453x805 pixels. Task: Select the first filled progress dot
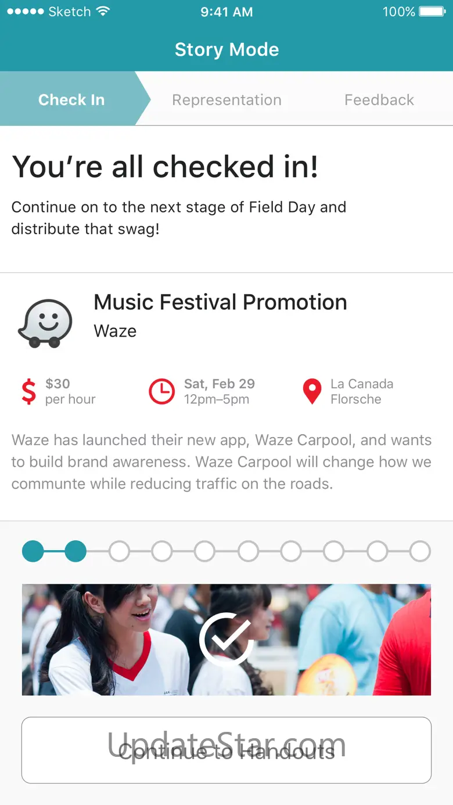pyautogui.click(x=33, y=551)
